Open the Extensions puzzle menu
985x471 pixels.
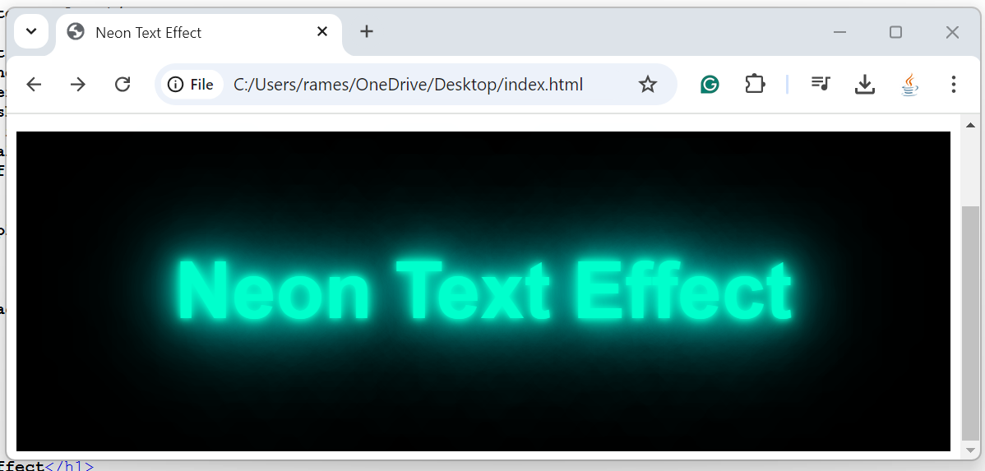point(755,84)
